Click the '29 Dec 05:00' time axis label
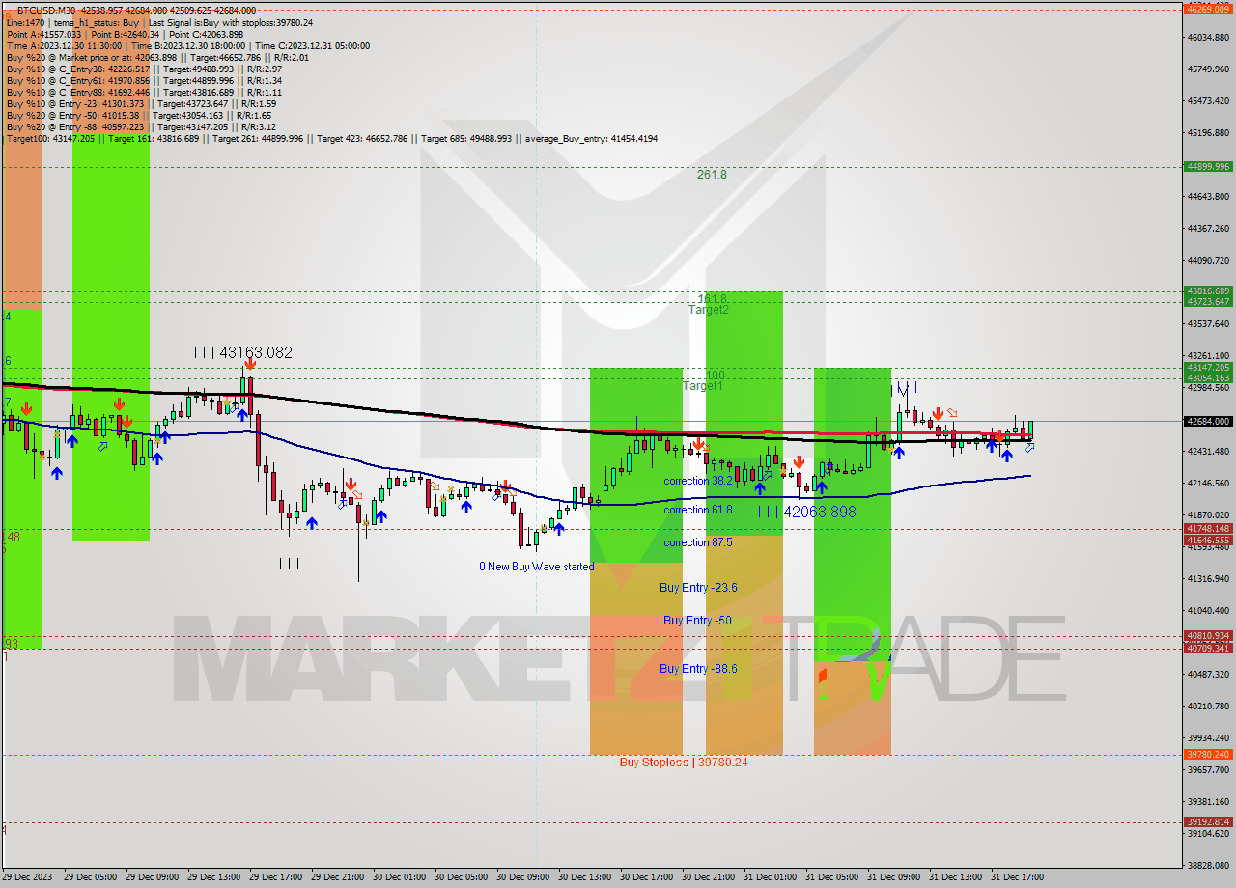The height and width of the screenshot is (888, 1236). [91, 877]
